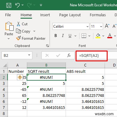Confirm entry with checkmark button
The height and width of the screenshot is (117, 117).
58,55
